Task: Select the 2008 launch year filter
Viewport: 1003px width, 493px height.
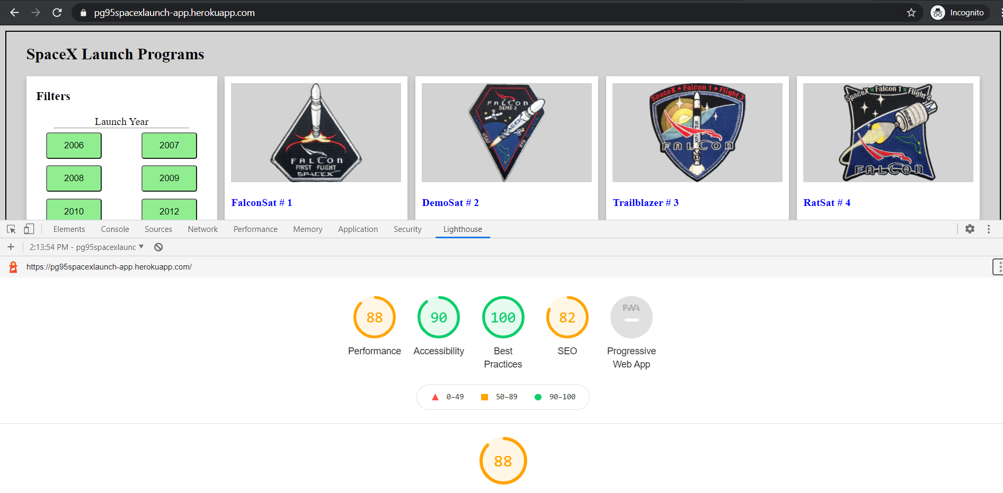Action: [74, 178]
